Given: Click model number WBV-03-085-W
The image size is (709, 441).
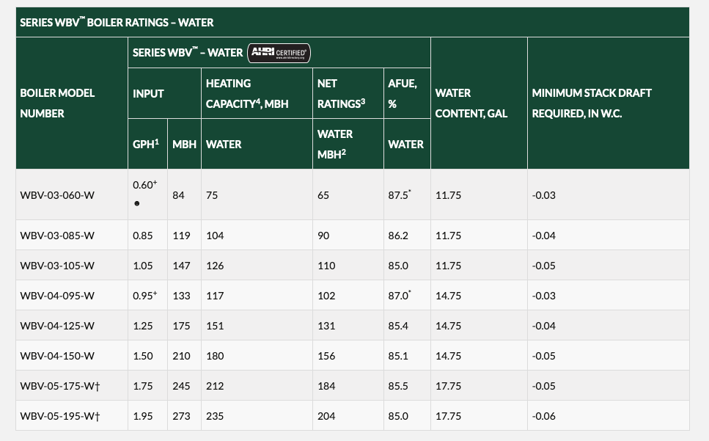Looking at the screenshot, I should (x=57, y=236).
